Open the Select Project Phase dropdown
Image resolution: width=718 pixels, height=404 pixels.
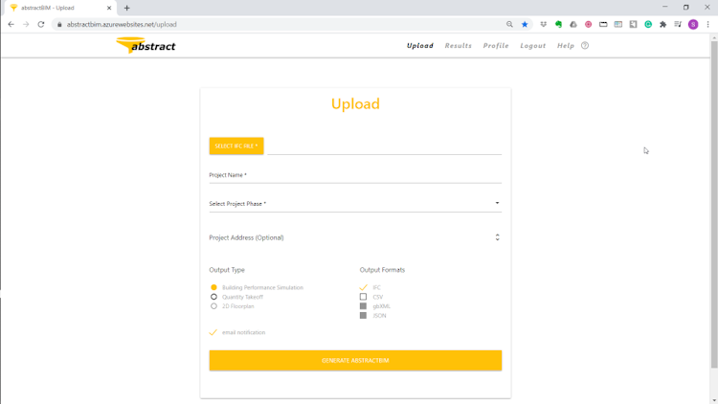click(355, 203)
